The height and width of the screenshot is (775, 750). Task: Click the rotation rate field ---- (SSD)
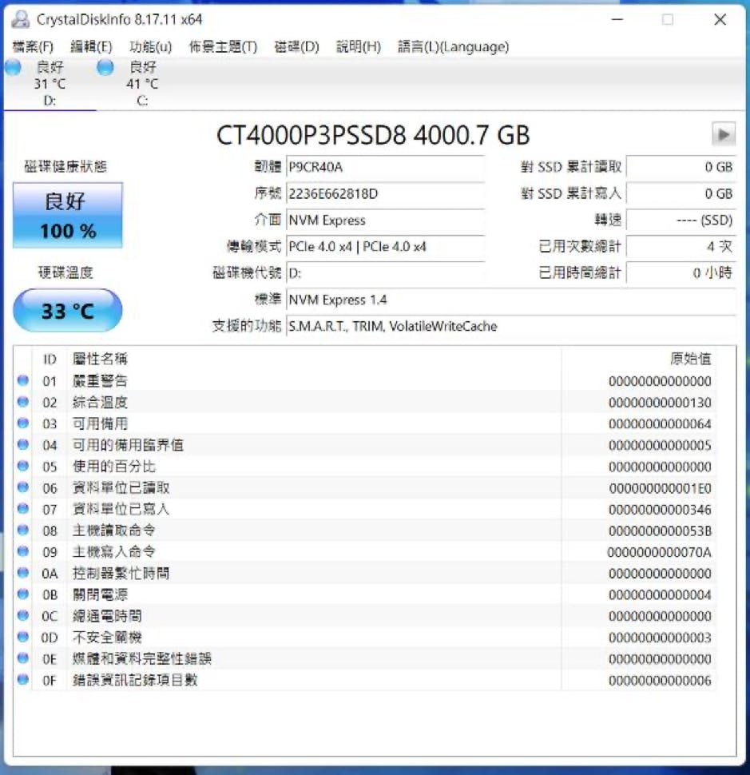click(681, 221)
